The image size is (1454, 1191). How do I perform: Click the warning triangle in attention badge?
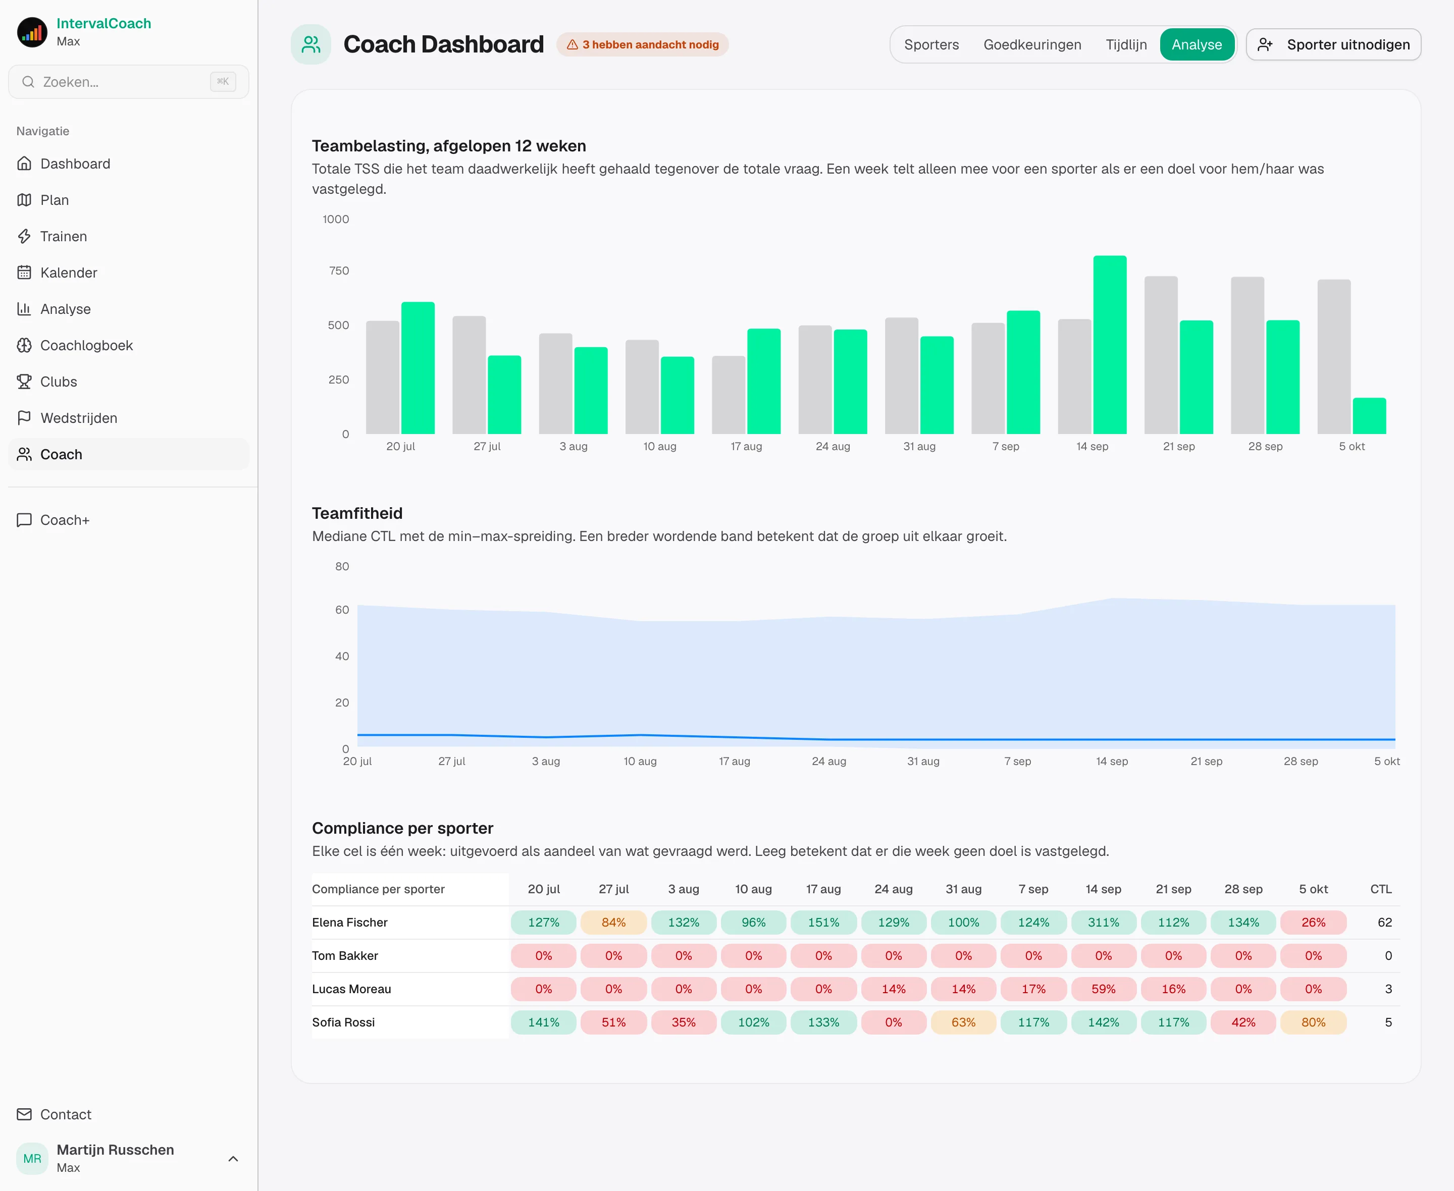tap(573, 44)
